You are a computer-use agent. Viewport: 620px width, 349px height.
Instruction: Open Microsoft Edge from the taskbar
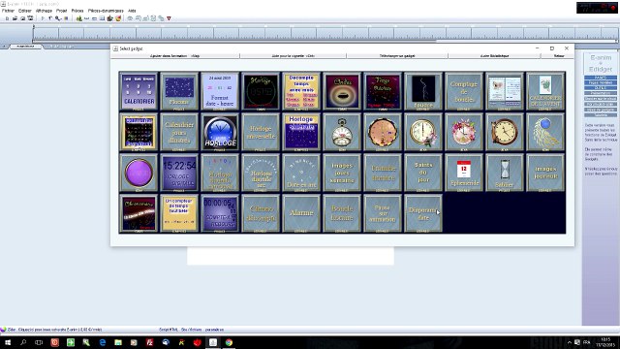click(x=103, y=342)
